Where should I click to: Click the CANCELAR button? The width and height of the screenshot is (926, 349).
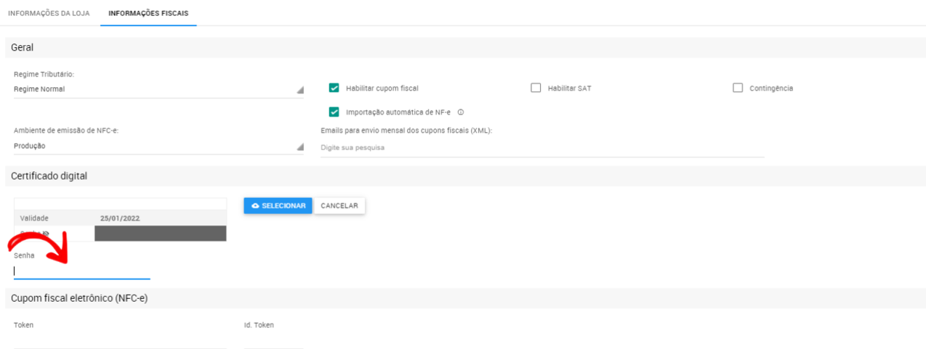coord(339,206)
